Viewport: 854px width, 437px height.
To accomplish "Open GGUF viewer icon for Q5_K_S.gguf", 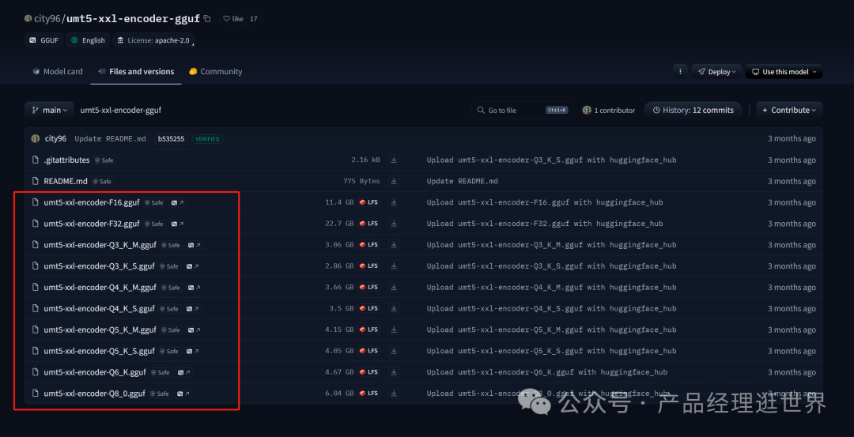I will click(193, 351).
